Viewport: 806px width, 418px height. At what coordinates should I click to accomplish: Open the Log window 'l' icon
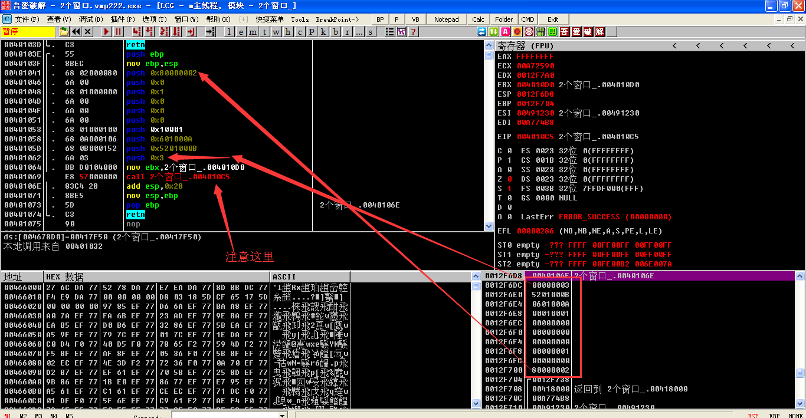click(229, 32)
